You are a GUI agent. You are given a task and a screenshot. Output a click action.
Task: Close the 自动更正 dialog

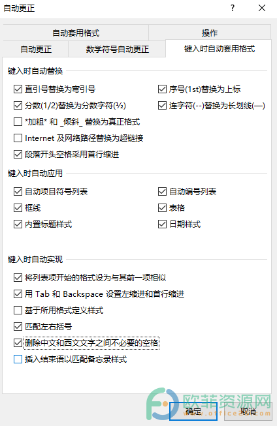point(262,8)
